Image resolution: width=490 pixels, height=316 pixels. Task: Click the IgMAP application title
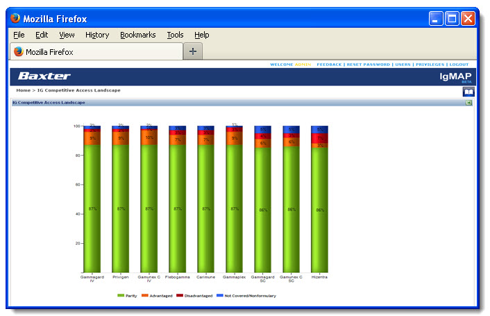pos(455,76)
